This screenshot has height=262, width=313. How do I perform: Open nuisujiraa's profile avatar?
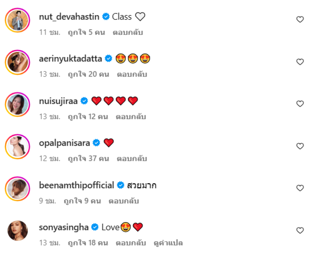coord(18,104)
